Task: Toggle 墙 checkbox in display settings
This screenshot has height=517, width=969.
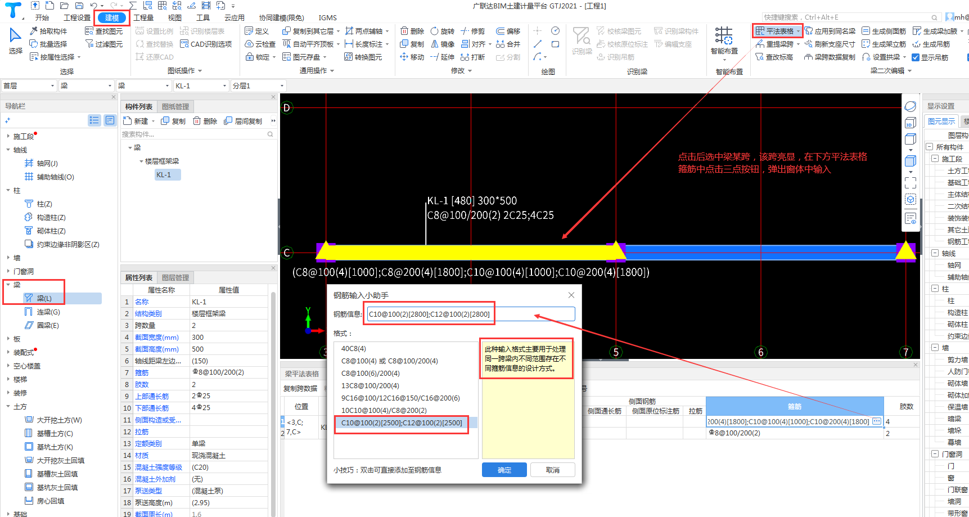Action: click(935, 348)
